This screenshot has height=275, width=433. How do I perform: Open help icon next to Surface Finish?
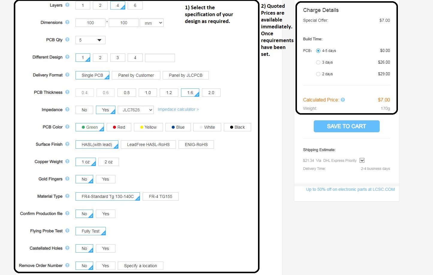pos(67,144)
